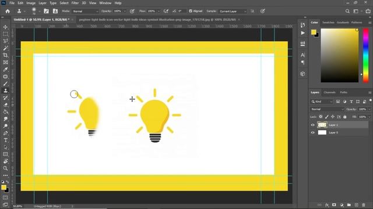373x209 pixels.
Task: Toggle the Aligned checkbox
Action: coord(191,11)
